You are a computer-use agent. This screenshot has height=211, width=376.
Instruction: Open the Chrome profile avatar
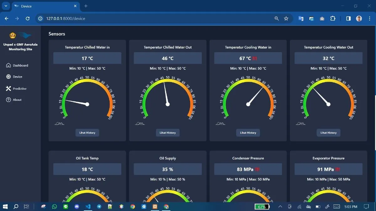(x=359, y=18)
